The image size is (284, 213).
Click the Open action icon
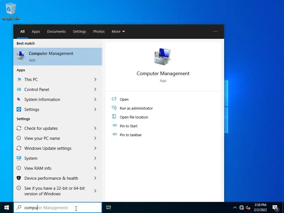coord(114,99)
